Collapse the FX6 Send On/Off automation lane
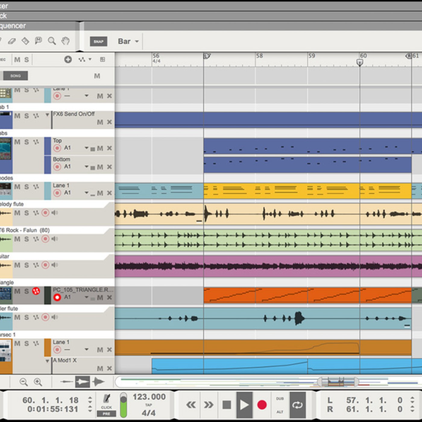Image resolution: width=422 pixels, height=422 pixels. pos(47,115)
